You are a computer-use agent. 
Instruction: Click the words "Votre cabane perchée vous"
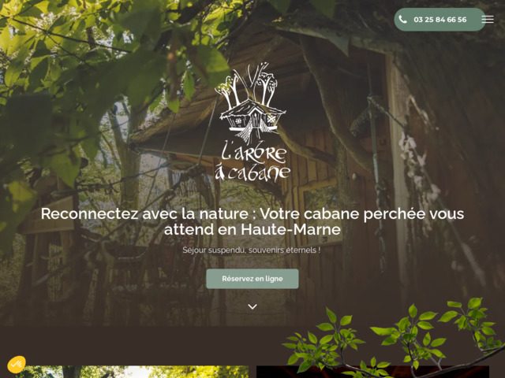pyautogui.click(x=361, y=213)
